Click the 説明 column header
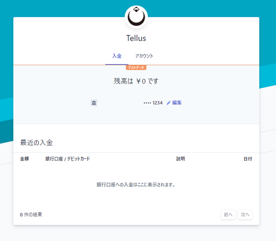 (181, 158)
